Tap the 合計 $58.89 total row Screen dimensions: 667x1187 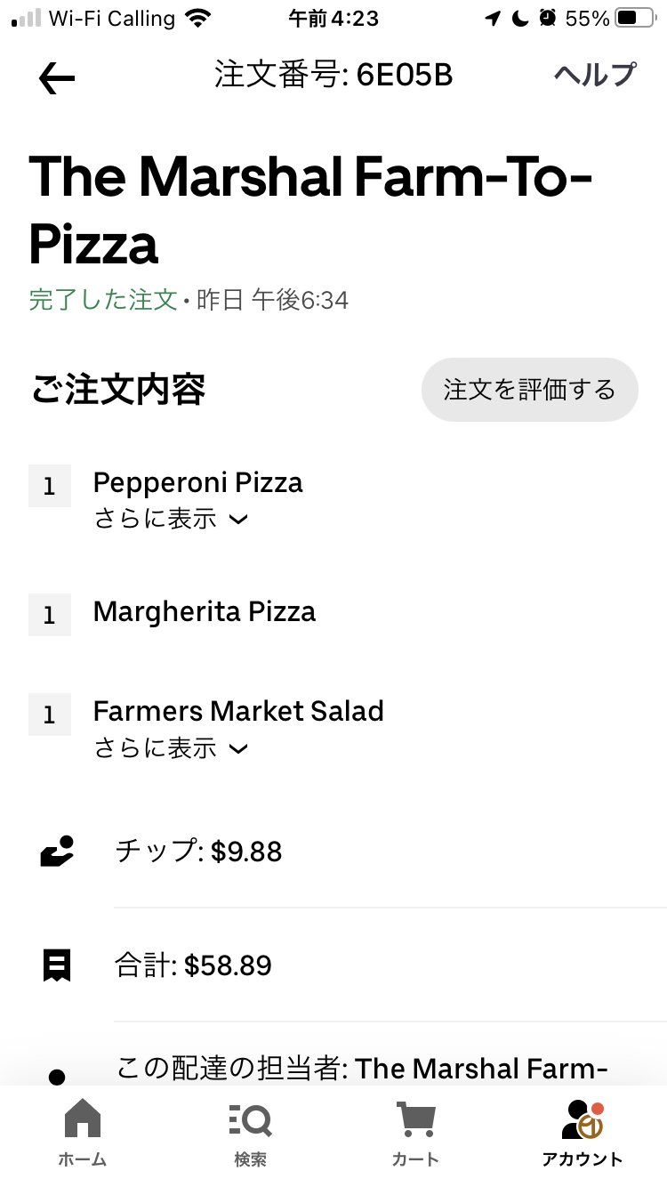(x=193, y=965)
